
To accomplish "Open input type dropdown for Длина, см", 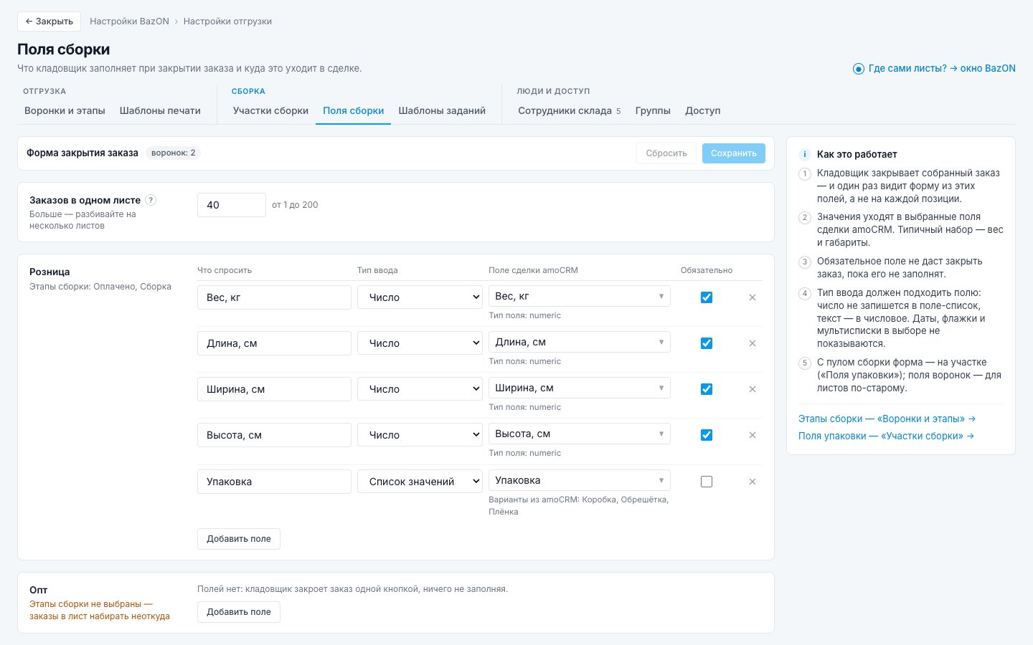I will click(420, 343).
